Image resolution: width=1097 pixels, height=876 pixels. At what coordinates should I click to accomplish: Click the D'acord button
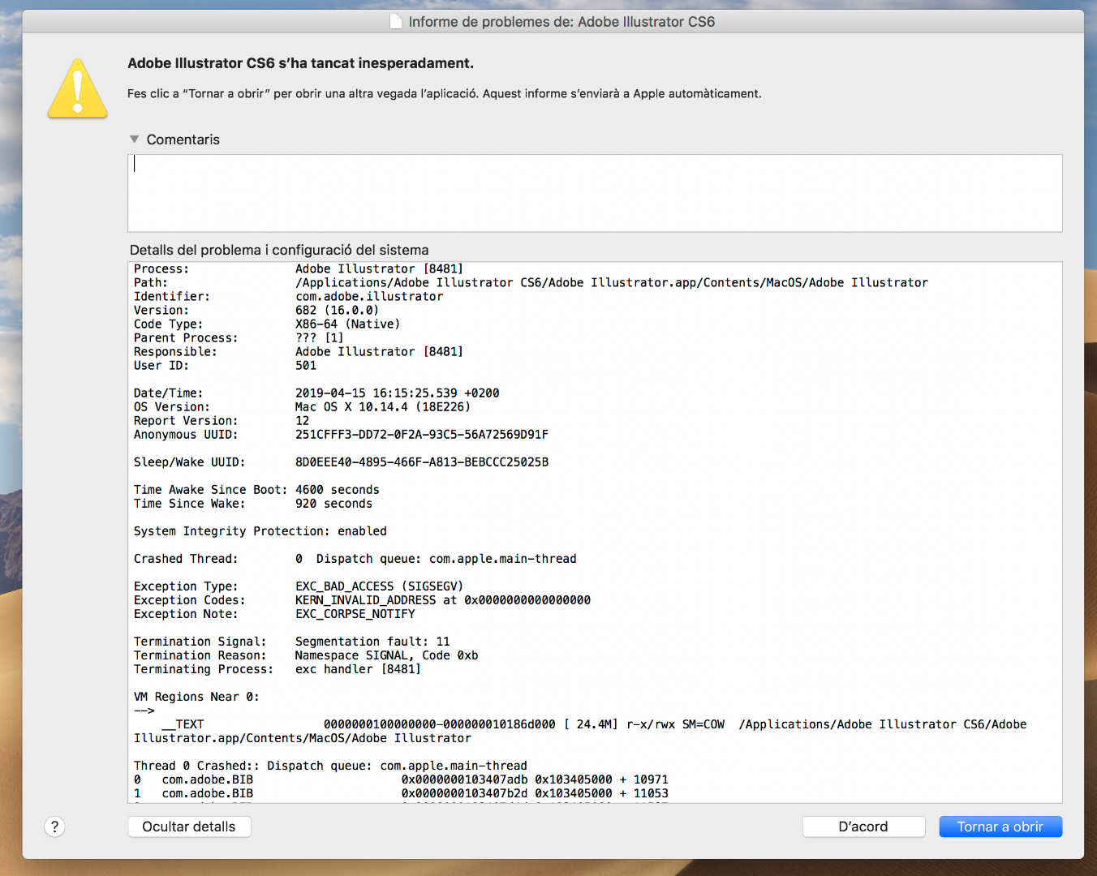(x=863, y=827)
